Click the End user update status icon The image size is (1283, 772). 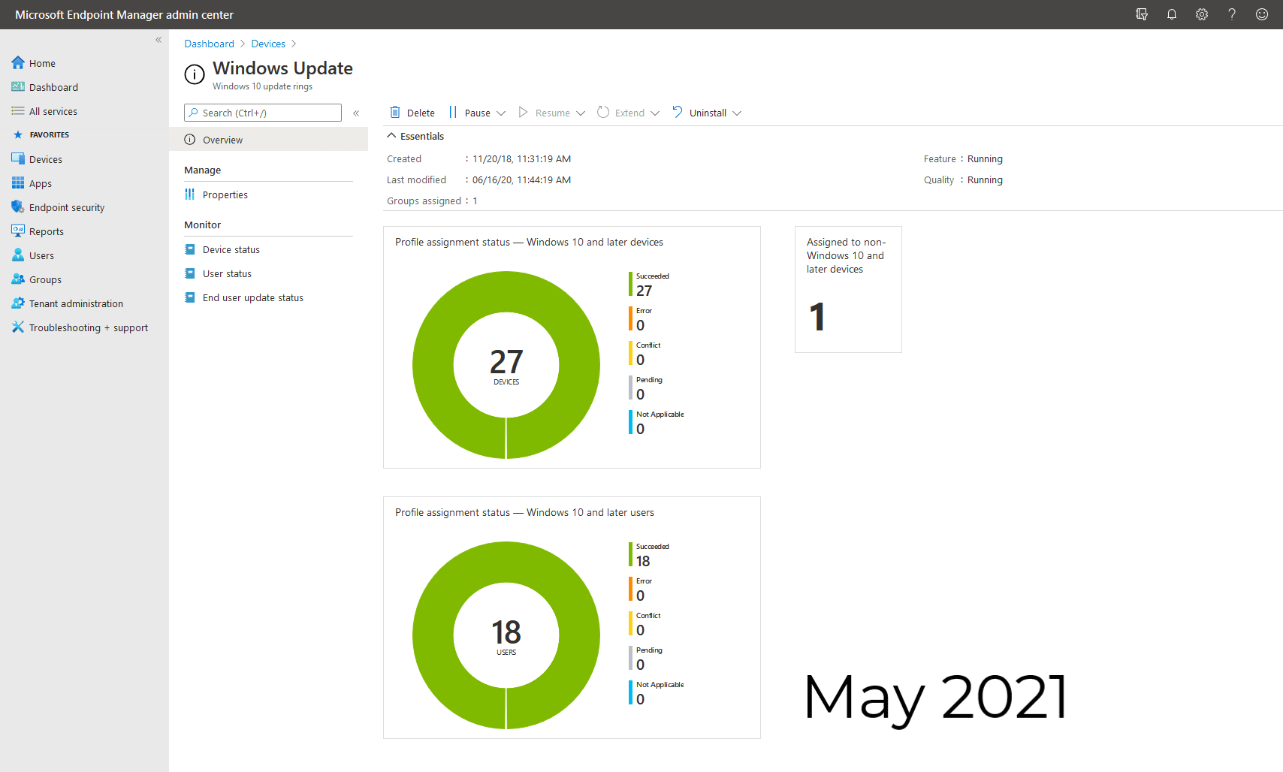[x=190, y=297]
